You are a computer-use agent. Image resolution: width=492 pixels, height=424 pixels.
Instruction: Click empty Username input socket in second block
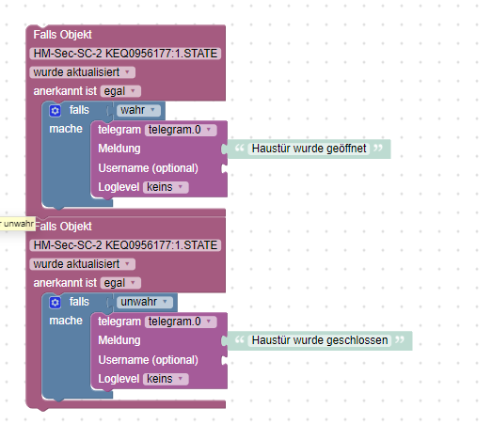point(224,360)
